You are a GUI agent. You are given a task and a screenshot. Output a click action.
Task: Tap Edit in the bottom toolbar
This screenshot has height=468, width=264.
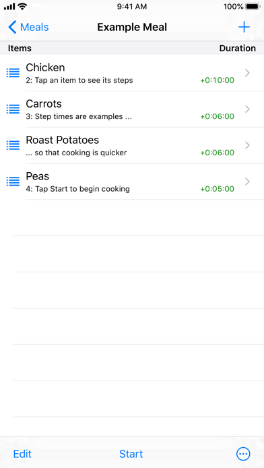coord(22,454)
